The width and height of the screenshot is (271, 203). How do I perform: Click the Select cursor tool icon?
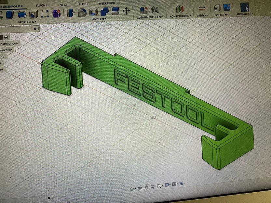(x=245, y=7)
